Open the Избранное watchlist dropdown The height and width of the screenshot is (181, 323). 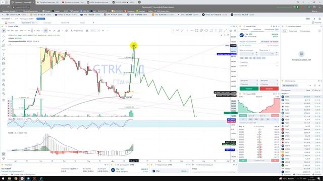click(x=290, y=85)
